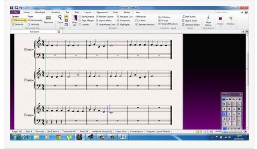The height and width of the screenshot is (149, 257).
Task: Select the Staff Rulers icon
Action: (x=183, y=17)
